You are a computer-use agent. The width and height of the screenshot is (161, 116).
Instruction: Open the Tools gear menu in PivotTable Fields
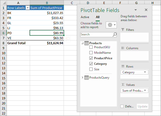coord(111,25)
